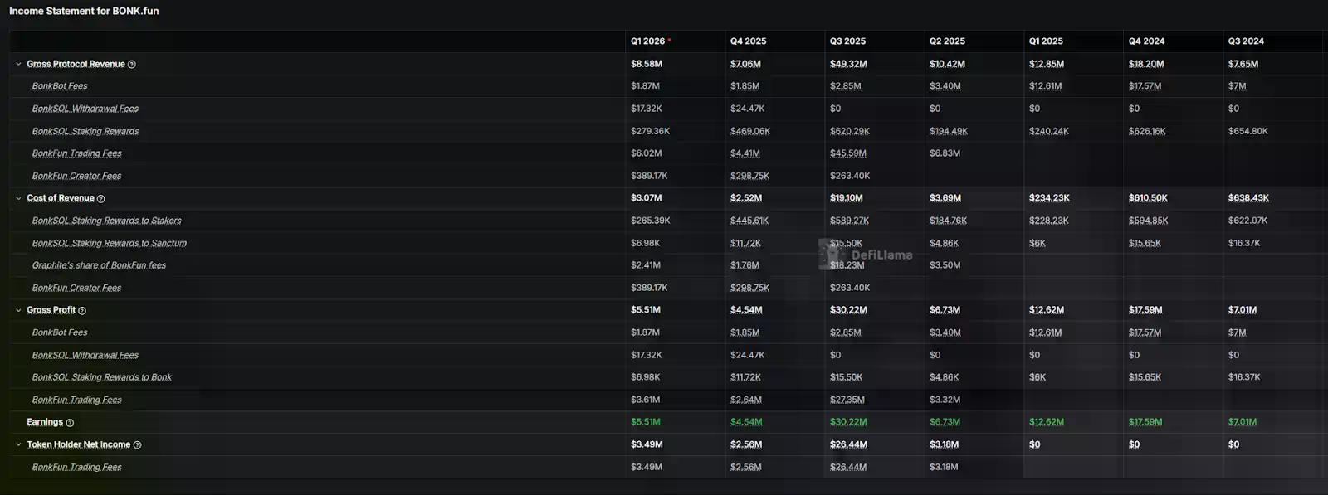
Task: Click info icon next to Gross Profit
Action: [82, 311]
